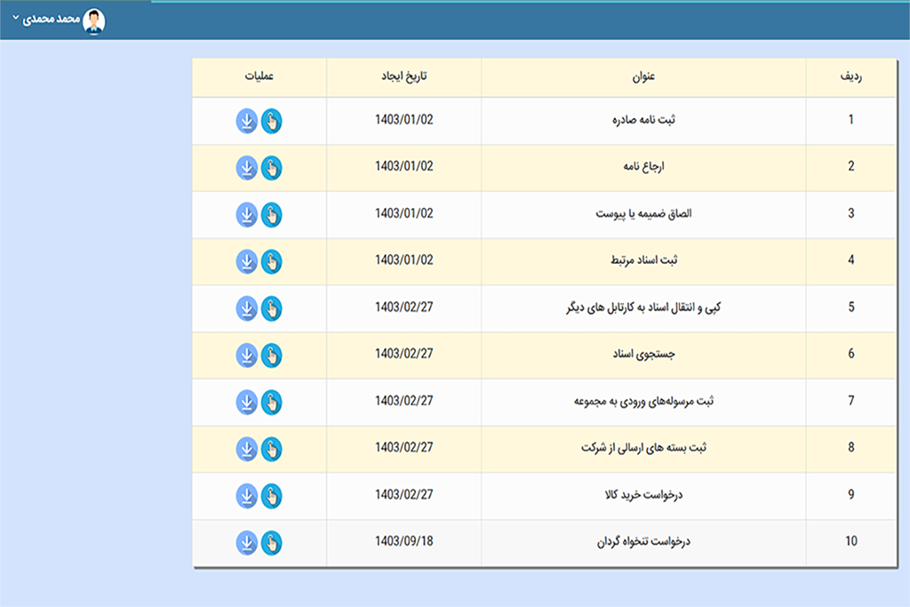This screenshot has height=607, width=910.
Task: Download the row 7 ثبت مرسوله‌های ورودی item
Action: click(x=246, y=403)
